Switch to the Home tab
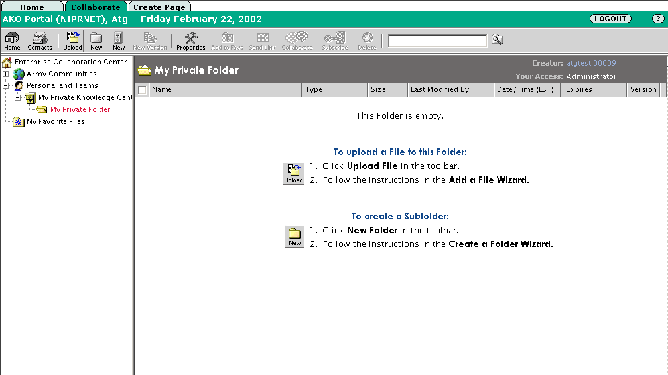 [x=32, y=7]
